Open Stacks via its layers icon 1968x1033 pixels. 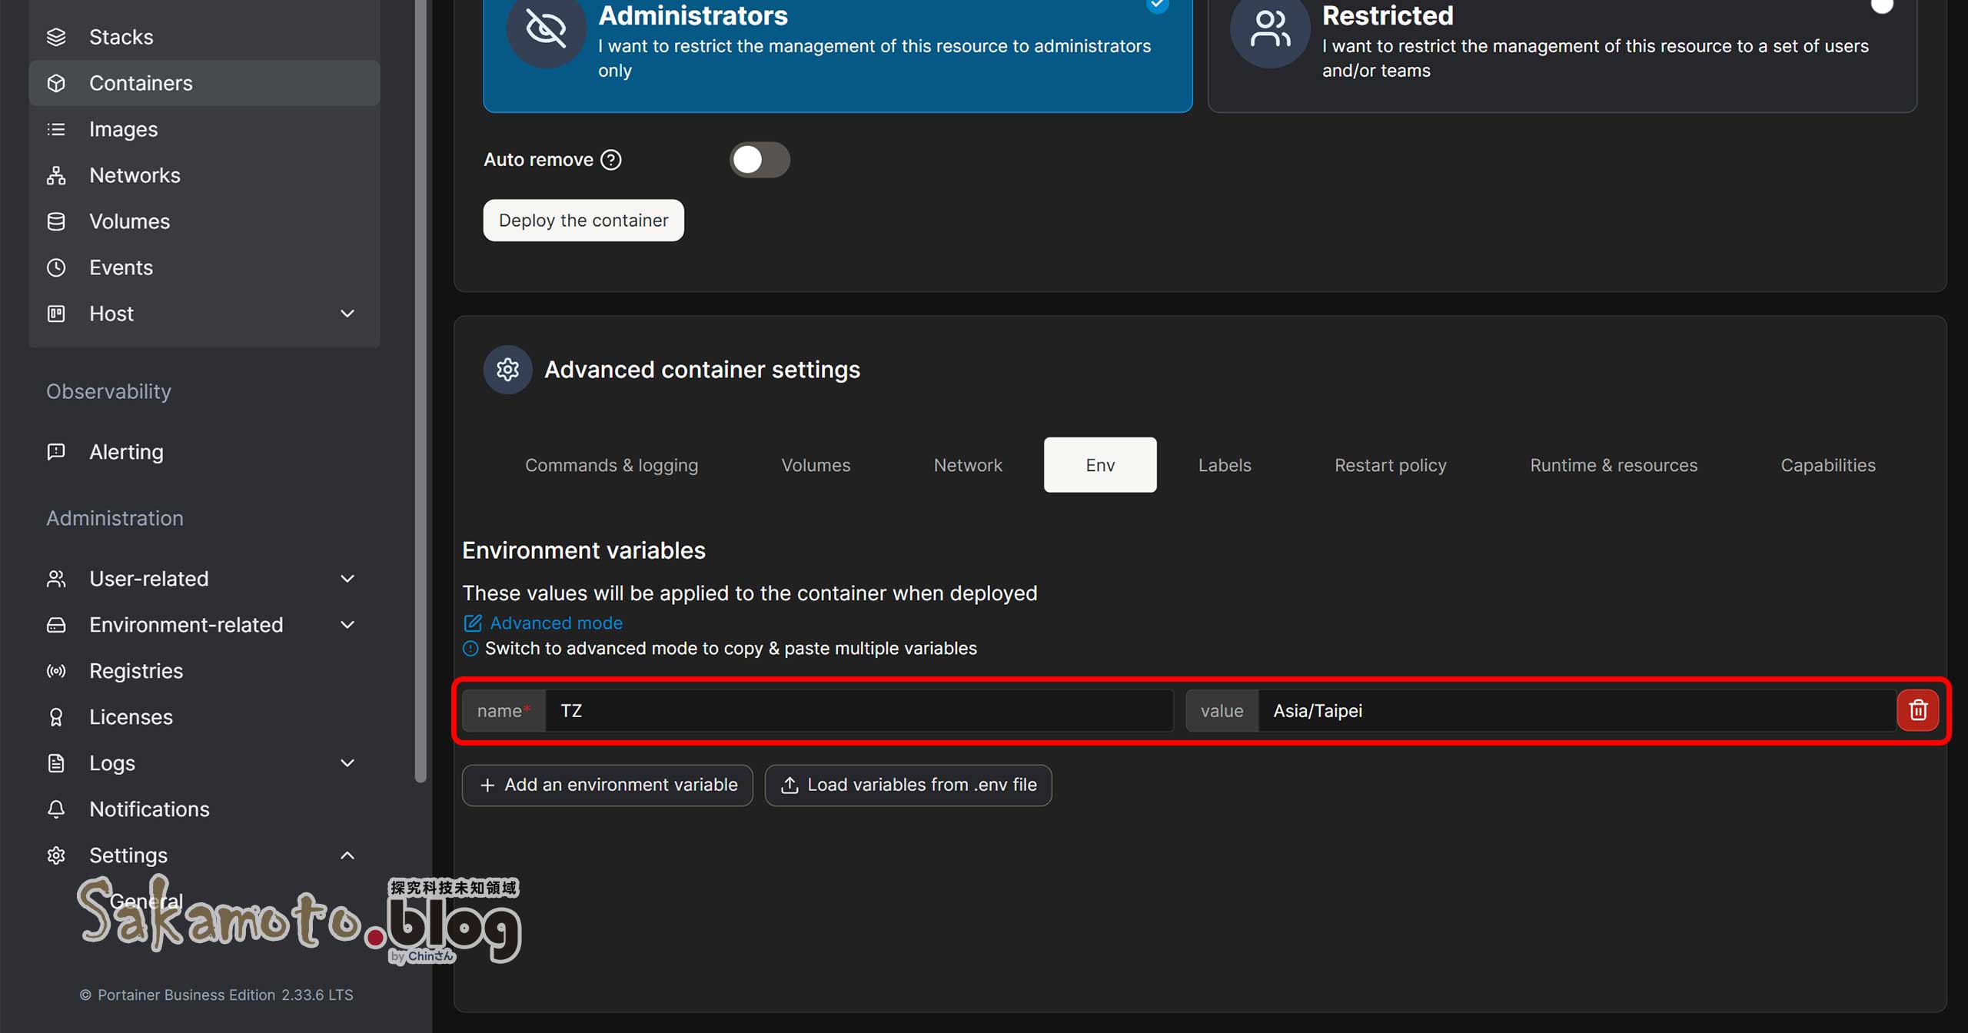[56, 37]
